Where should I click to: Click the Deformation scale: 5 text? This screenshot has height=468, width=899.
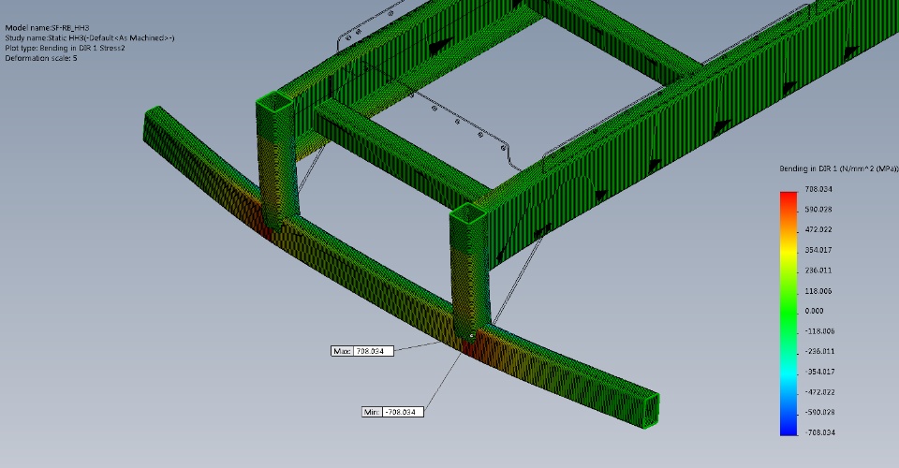point(40,58)
